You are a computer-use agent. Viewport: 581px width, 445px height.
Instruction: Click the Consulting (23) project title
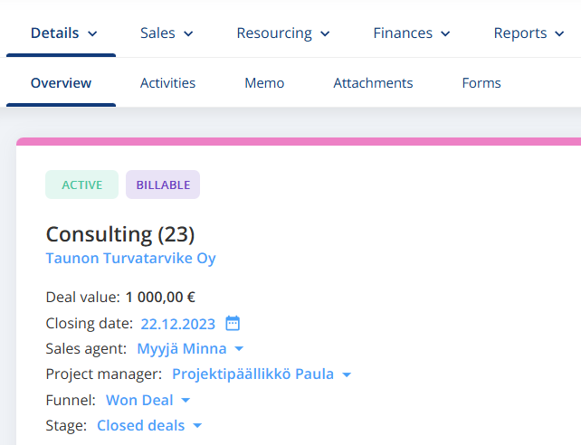tap(120, 234)
